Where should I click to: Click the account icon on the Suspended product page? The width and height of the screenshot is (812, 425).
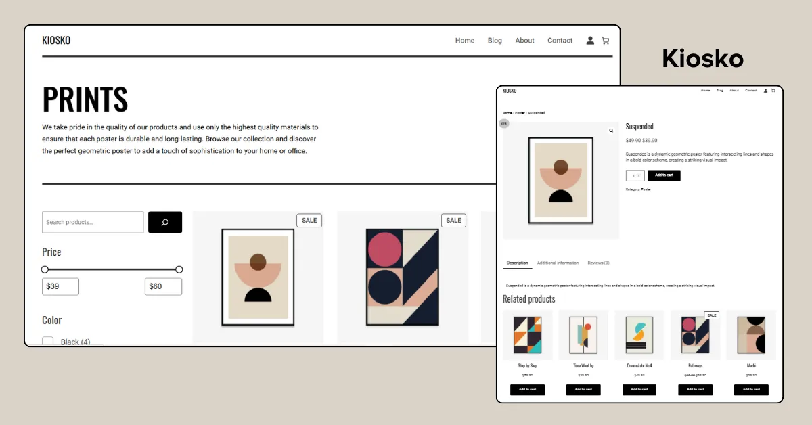tap(765, 90)
